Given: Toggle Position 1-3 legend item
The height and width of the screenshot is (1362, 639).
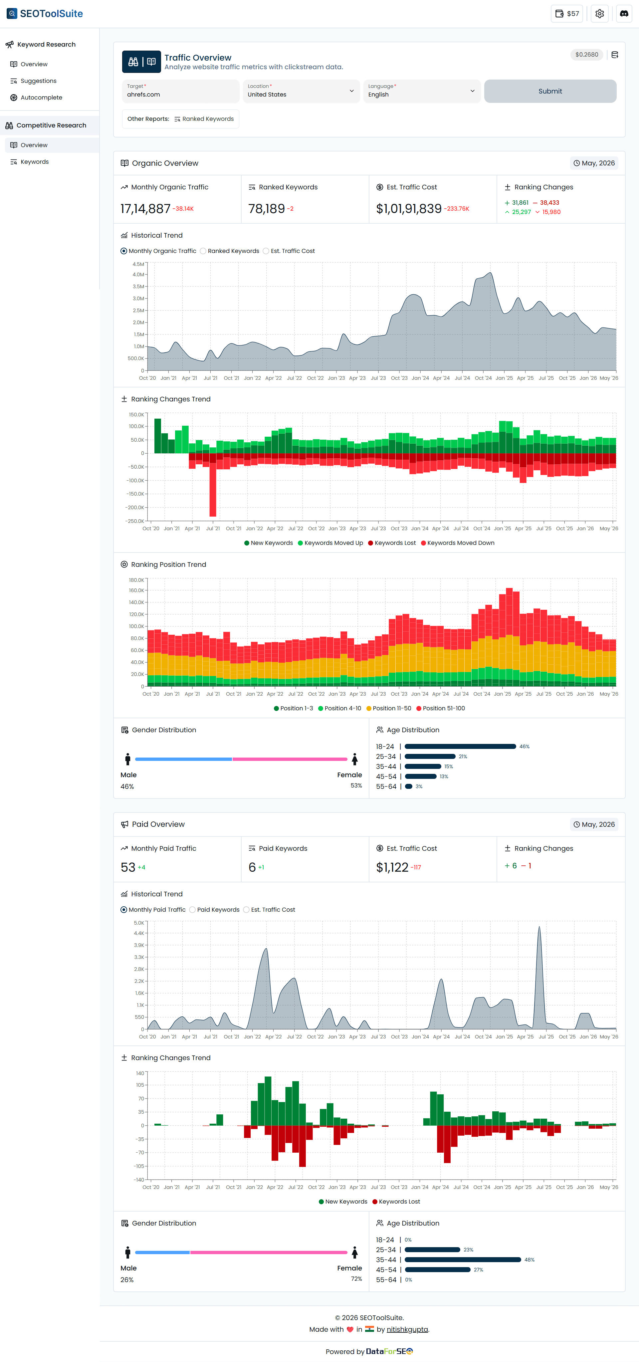Looking at the screenshot, I should click(x=293, y=709).
